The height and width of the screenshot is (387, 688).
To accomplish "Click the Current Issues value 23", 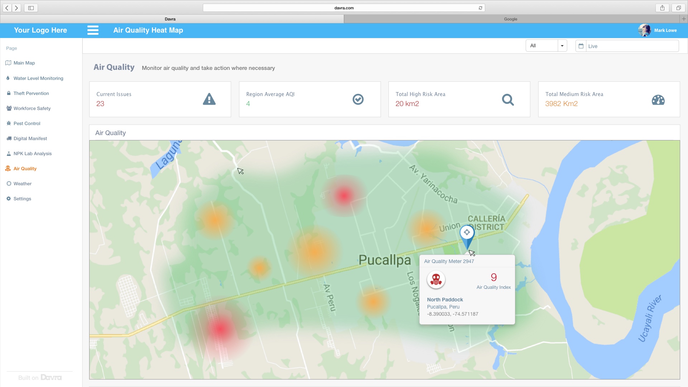I will click(x=100, y=104).
